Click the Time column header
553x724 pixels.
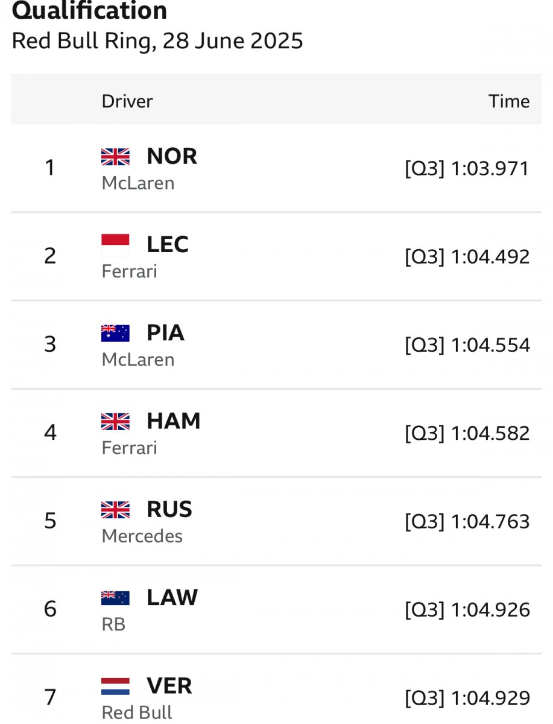[509, 101]
